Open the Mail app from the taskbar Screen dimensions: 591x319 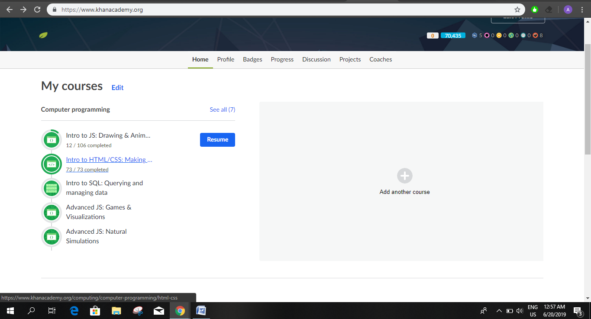(159, 311)
